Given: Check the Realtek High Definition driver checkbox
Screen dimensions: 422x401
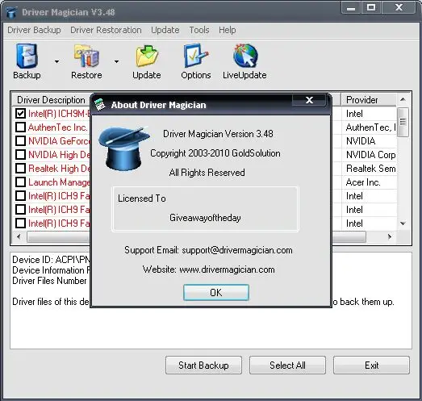Looking at the screenshot, I should point(20,168).
